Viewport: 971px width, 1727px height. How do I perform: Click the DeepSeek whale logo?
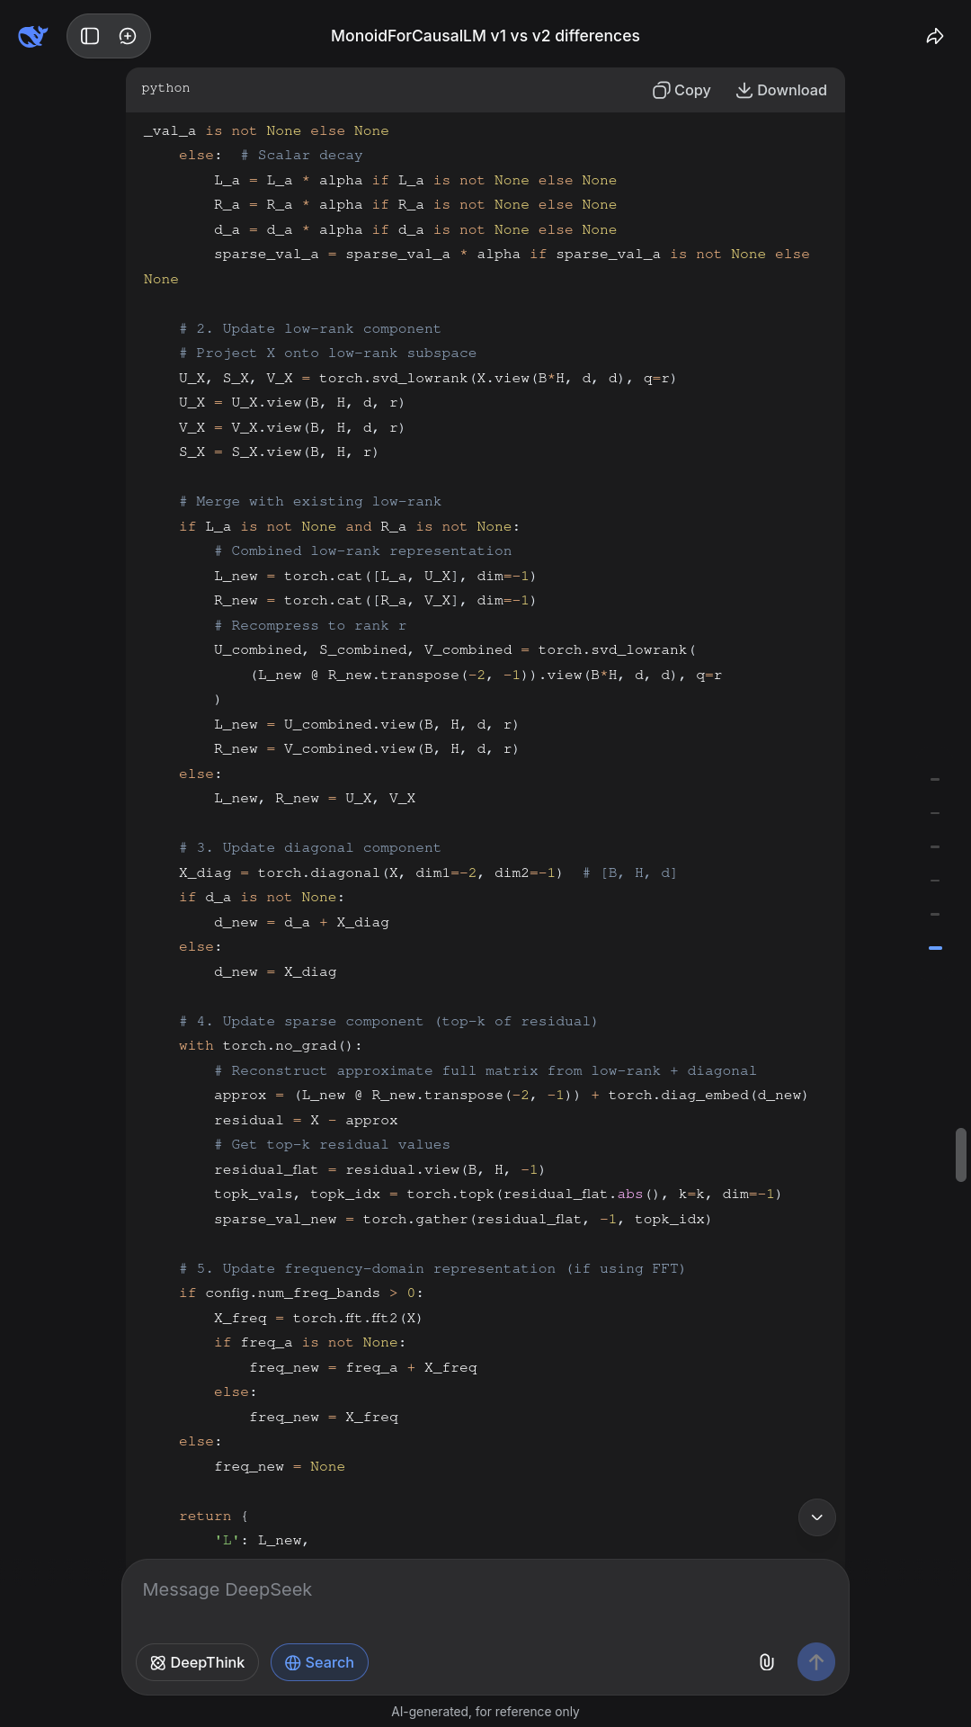(32, 36)
